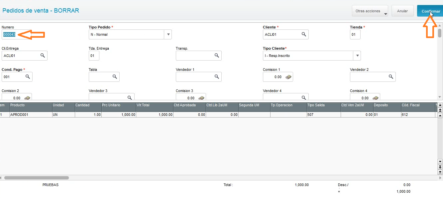Open the Cli.Entrega search magnifier
The width and height of the screenshot is (443, 198).
(43, 55)
